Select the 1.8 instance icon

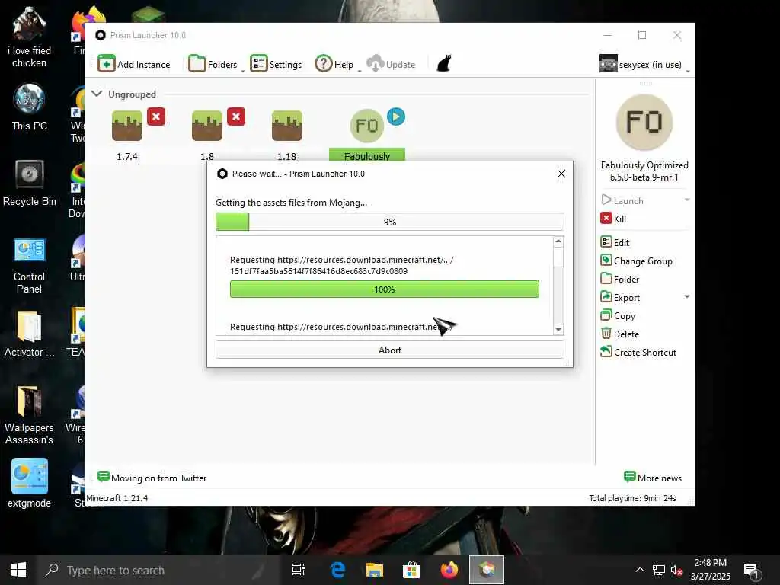coord(207,126)
